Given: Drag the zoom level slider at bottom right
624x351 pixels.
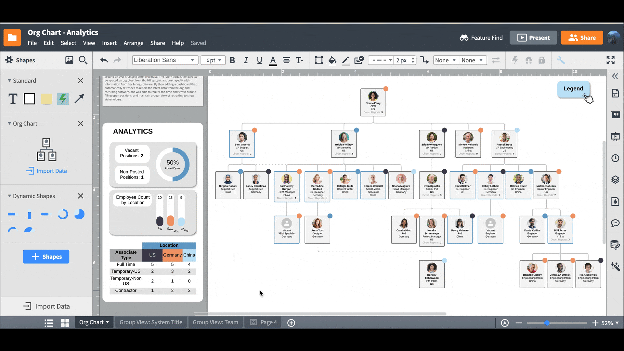Looking at the screenshot, I should [546, 322].
